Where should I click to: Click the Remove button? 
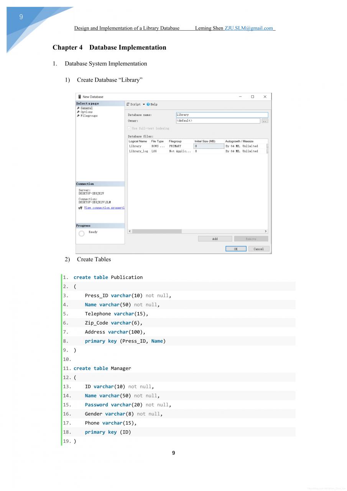251,239
